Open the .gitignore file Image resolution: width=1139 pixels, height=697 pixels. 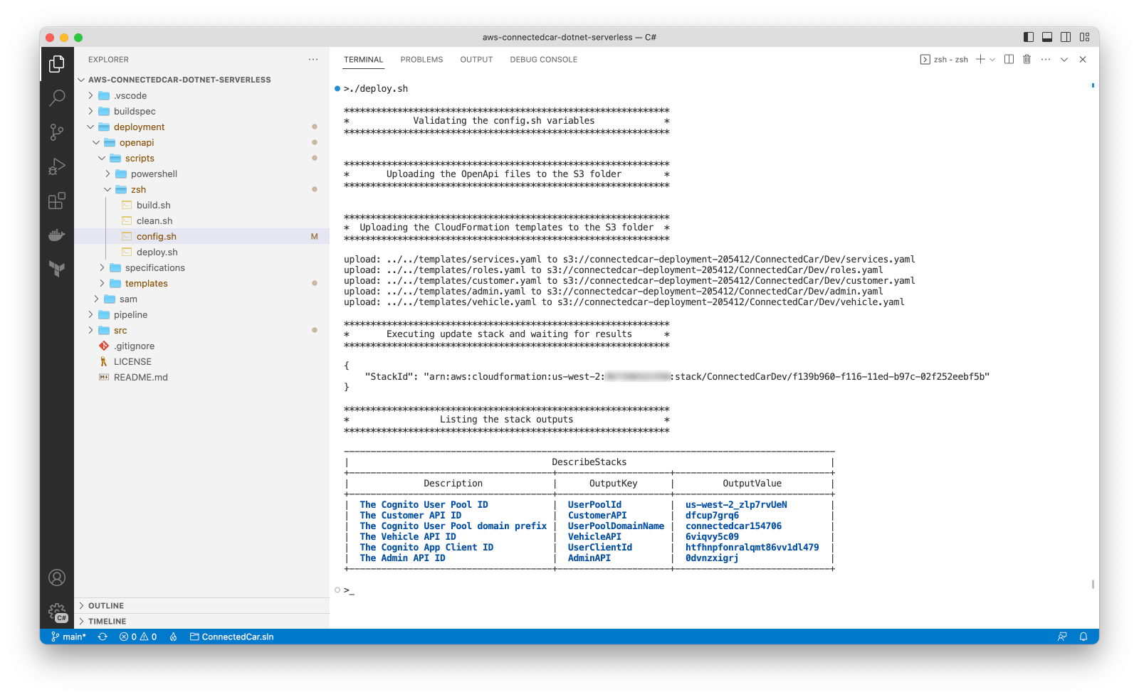(201, 346)
